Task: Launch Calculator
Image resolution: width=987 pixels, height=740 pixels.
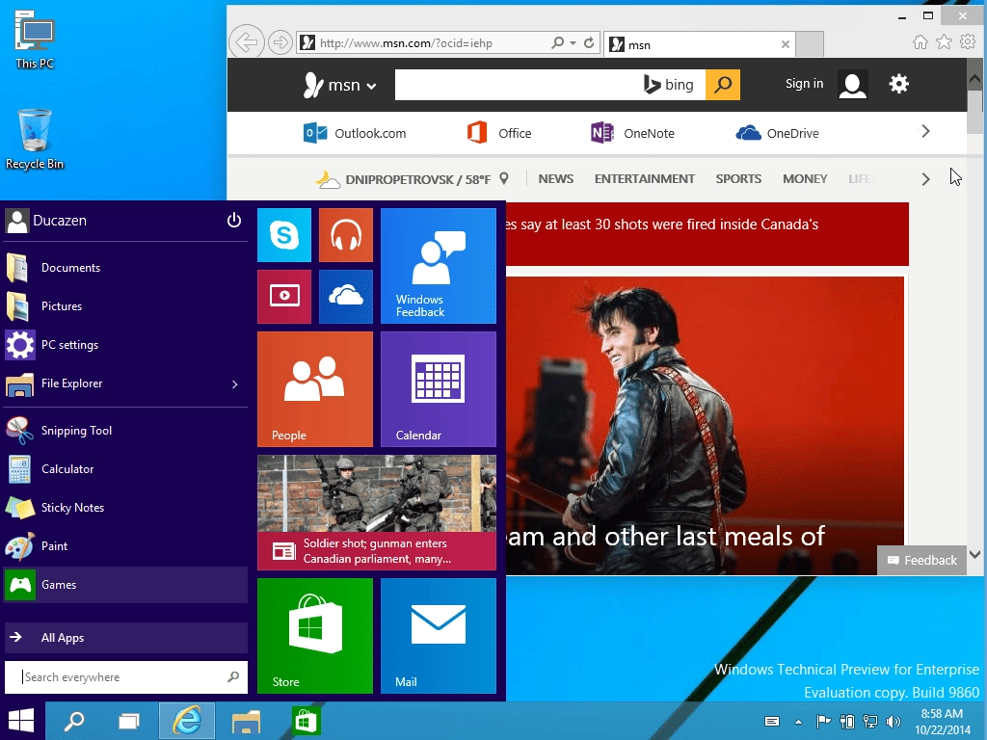Action: click(126, 469)
